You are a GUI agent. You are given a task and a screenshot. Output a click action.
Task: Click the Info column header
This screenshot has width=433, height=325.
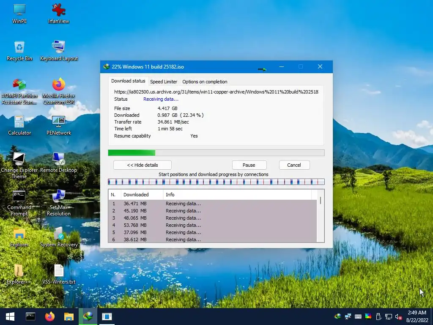[x=238, y=195]
